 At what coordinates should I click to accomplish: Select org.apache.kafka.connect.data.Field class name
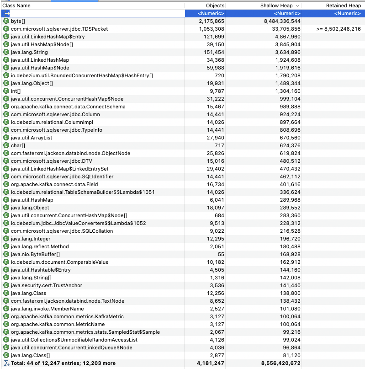coord(54,184)
